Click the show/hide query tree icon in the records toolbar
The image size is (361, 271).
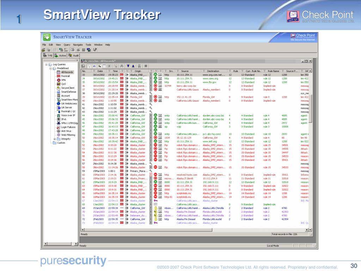click(x=83, y=66)
